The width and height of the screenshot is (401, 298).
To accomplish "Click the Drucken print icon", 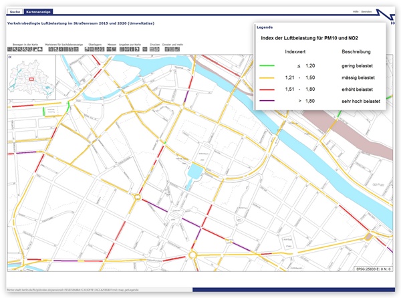I will (x=154, y=50).
